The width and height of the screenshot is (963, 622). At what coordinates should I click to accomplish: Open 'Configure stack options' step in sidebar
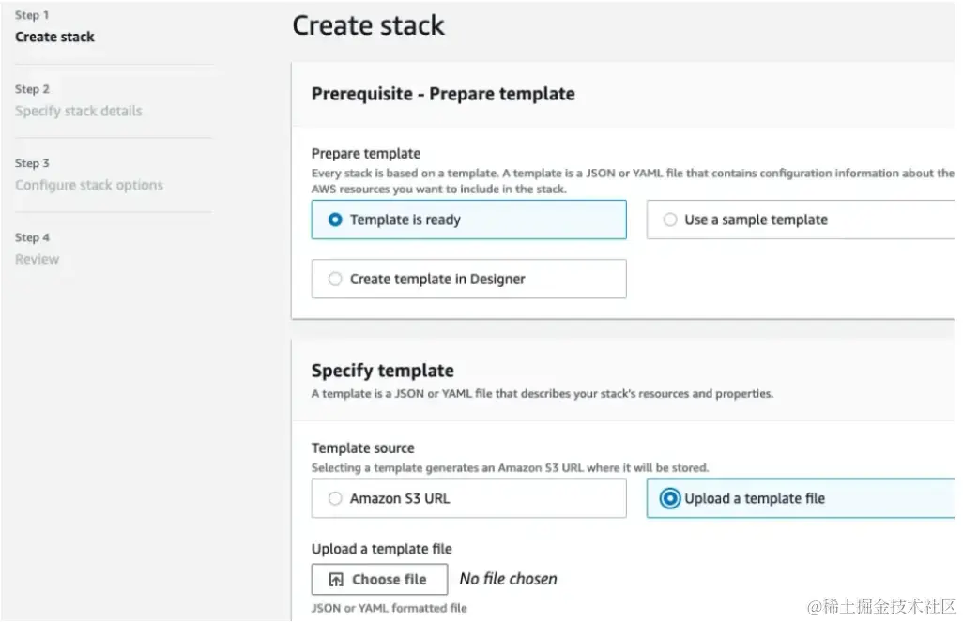pos(89,185)
